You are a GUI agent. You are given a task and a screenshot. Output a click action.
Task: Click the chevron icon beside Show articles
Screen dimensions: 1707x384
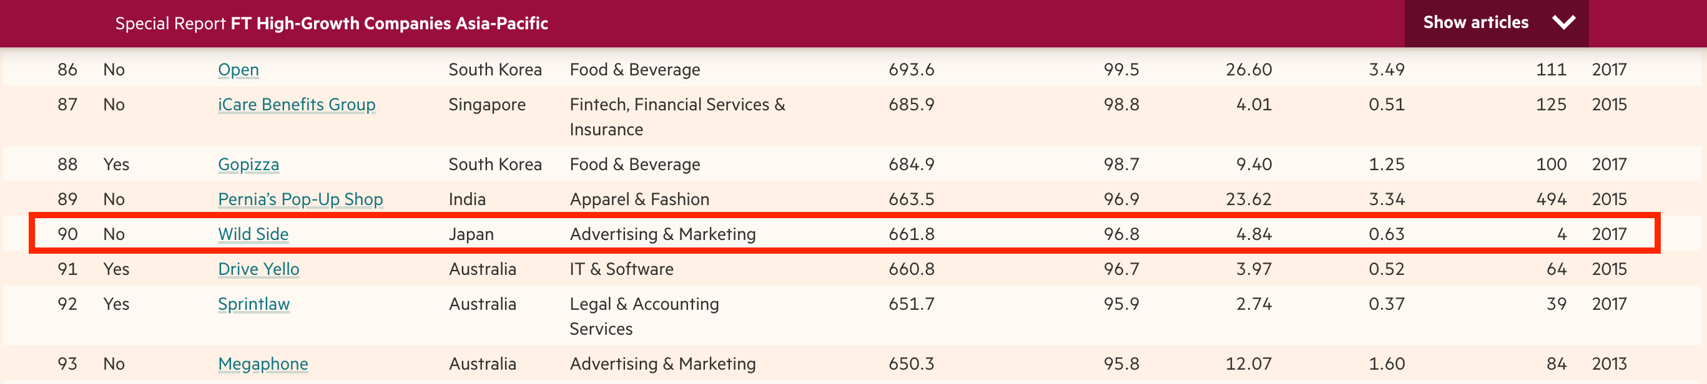[x=1563, y=23]
